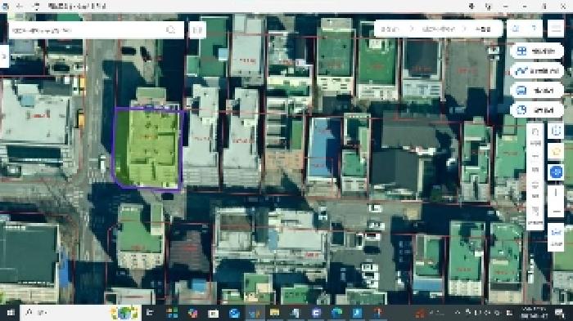Click the blue circular map button on the right
The height and width of the screenshot is (321, 573).
point(556,172)
